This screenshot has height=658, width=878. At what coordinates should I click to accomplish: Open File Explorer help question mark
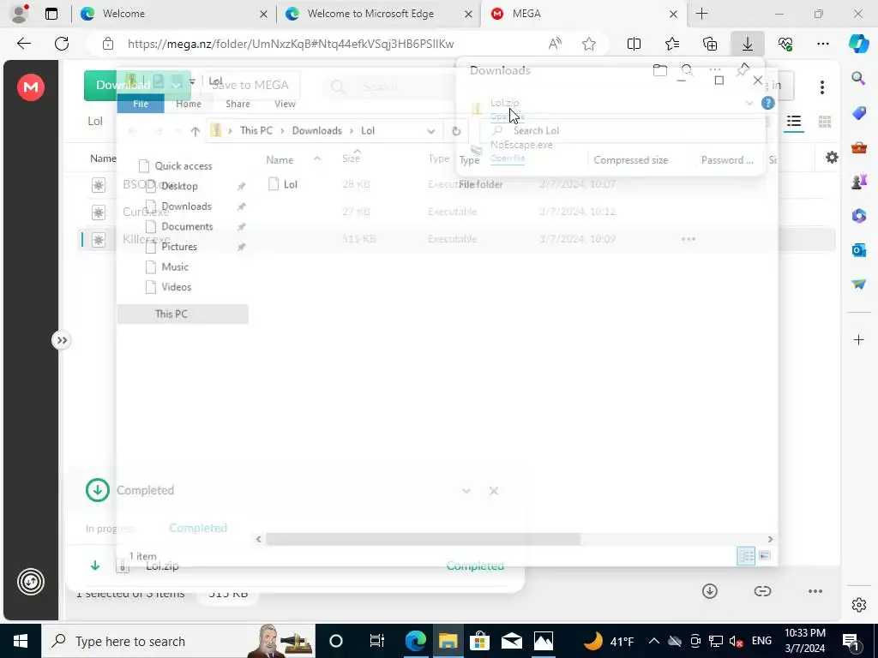pyautogui.click(x=767, y=103)
